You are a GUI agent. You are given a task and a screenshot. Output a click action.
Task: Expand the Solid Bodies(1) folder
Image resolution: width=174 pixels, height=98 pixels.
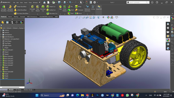(x=1, y=37)
